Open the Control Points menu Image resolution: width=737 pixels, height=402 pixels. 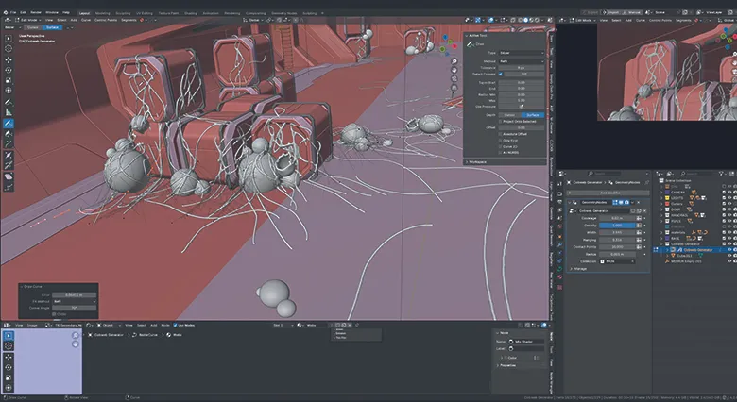(x=106, y=20)
